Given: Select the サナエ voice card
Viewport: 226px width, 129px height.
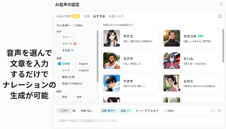Looking at the screenshot, I should pos(130,38).
